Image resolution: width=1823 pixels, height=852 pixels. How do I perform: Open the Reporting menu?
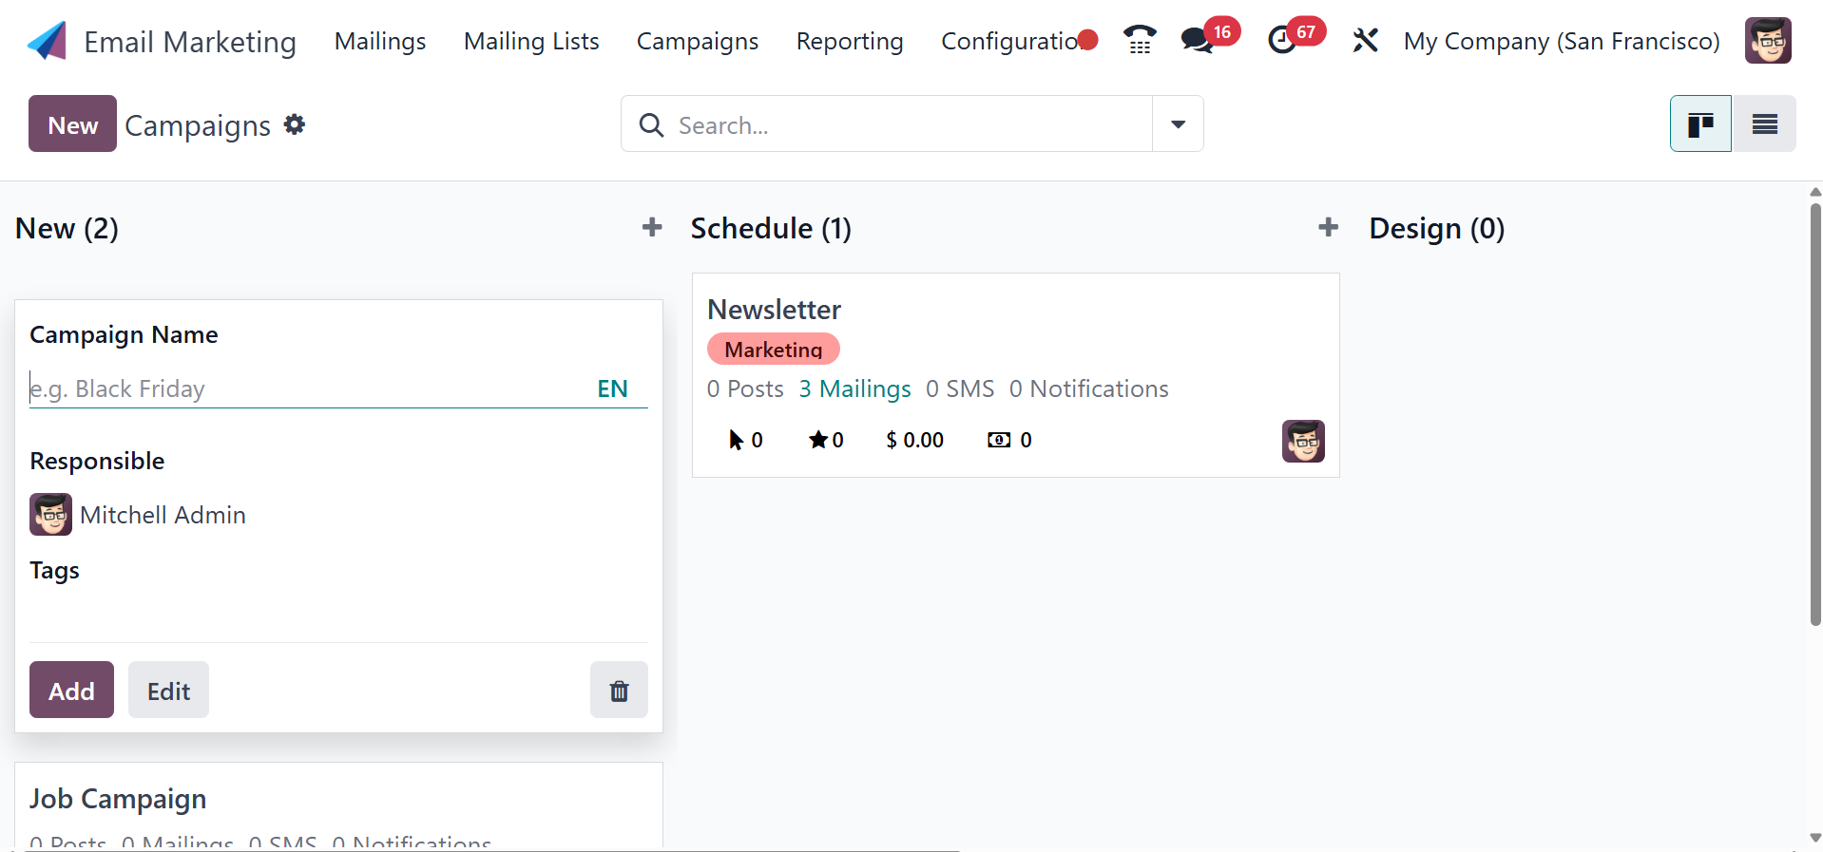(850, 41)
